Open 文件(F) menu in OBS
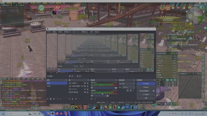Viewport: 207px width, 116px height. [49, 32]
